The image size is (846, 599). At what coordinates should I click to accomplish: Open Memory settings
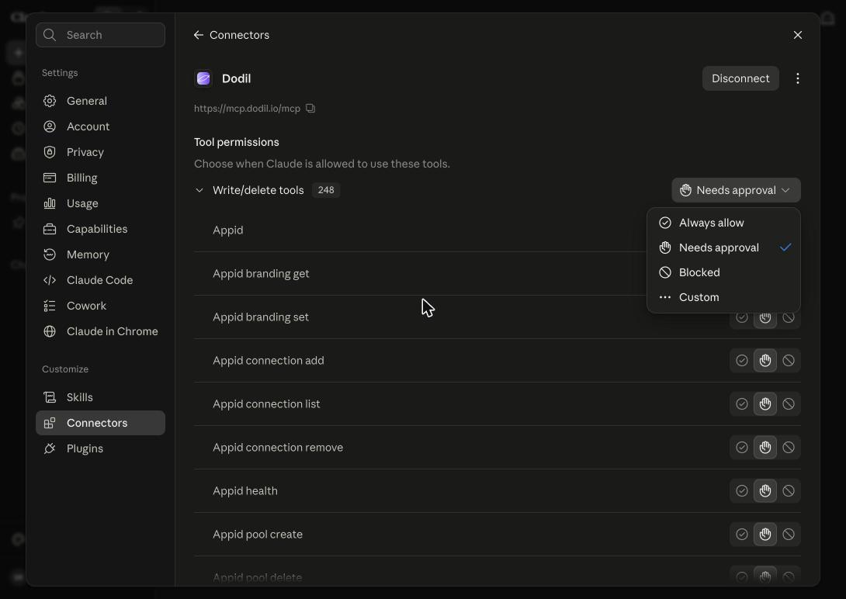(x=100, y=254)
